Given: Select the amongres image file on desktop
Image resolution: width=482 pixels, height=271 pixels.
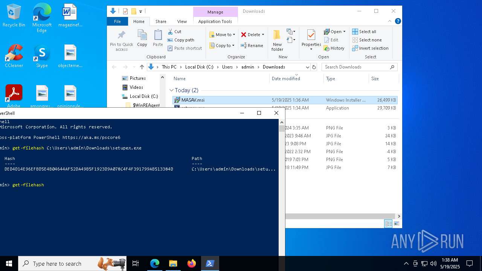Looking at the screenshot, I should point(42,96).
